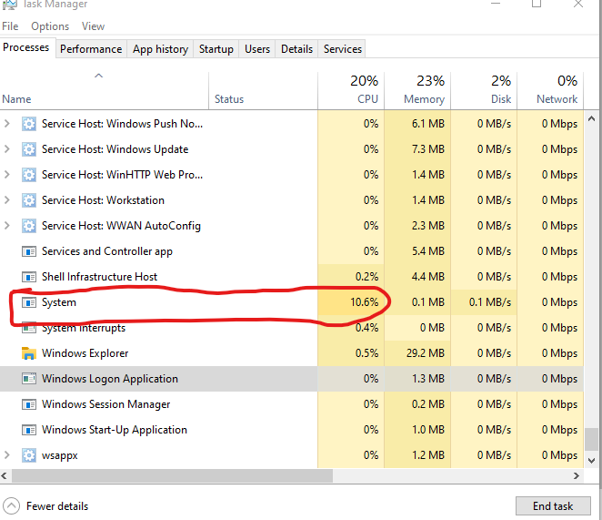Click the horizontal scrollbar thumb
This screenshot has height=520, width=602.
(172, 475)
